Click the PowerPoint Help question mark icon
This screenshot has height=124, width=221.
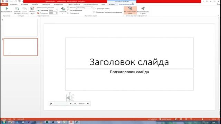[203, 1]
